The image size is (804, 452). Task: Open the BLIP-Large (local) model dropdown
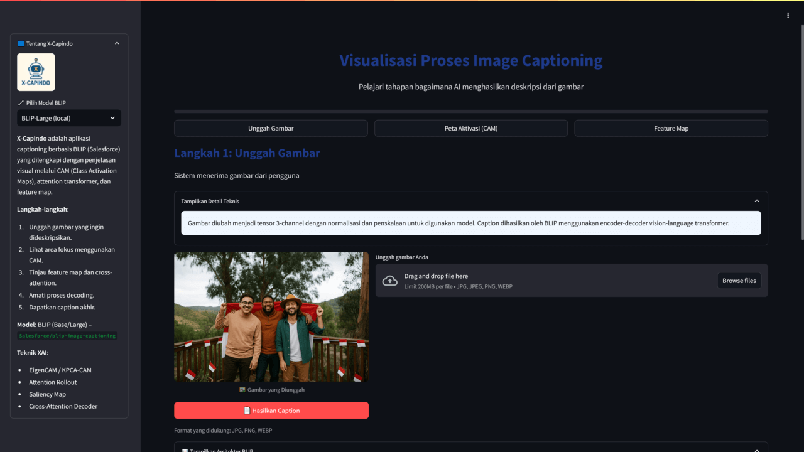[69, 118]
